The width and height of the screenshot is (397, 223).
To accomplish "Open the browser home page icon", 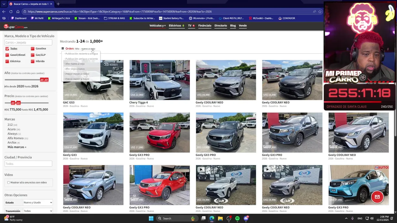I will [x=18, y=11].
